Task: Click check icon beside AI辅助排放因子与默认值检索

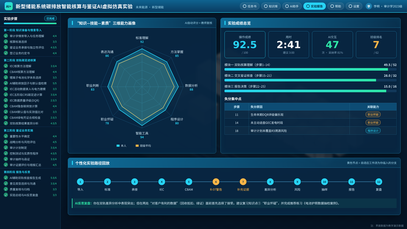Action: click(6, 83)
